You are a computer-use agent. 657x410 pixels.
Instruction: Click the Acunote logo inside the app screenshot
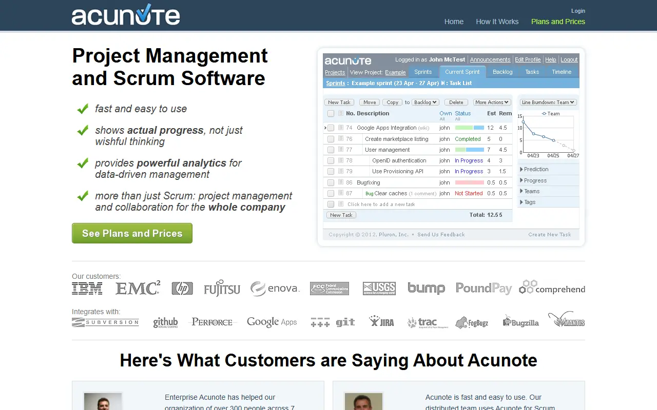click(x=348, y=60)
